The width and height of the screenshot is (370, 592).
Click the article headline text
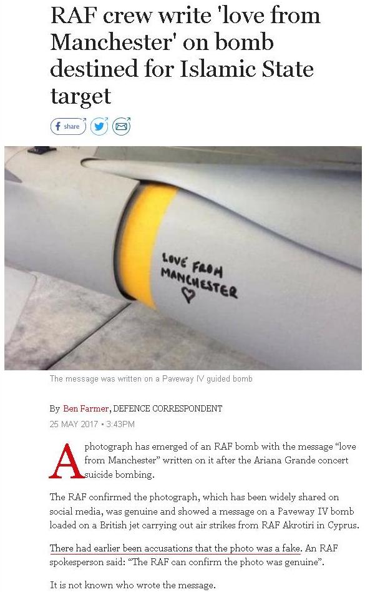(185, 55)
